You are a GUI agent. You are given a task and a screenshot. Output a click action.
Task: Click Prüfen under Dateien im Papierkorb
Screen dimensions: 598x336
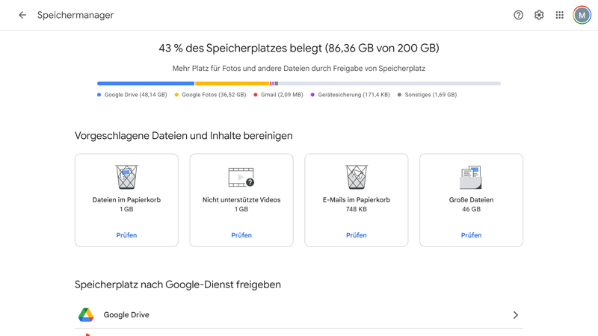click(x=126, y=235)
